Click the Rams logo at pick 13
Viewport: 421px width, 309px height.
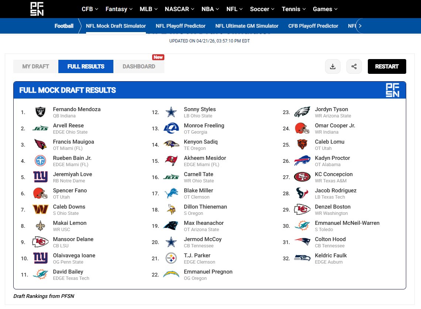[171, 128]
